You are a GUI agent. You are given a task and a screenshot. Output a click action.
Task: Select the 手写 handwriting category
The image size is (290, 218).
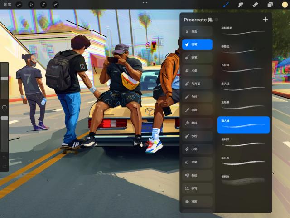(197, 188)
